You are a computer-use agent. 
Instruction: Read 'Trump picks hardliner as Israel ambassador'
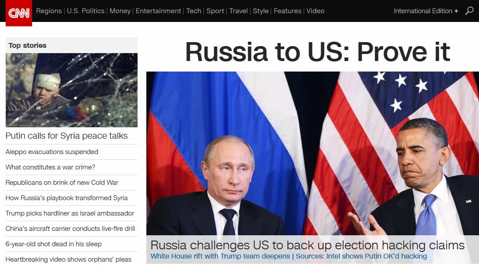[69, 213]
